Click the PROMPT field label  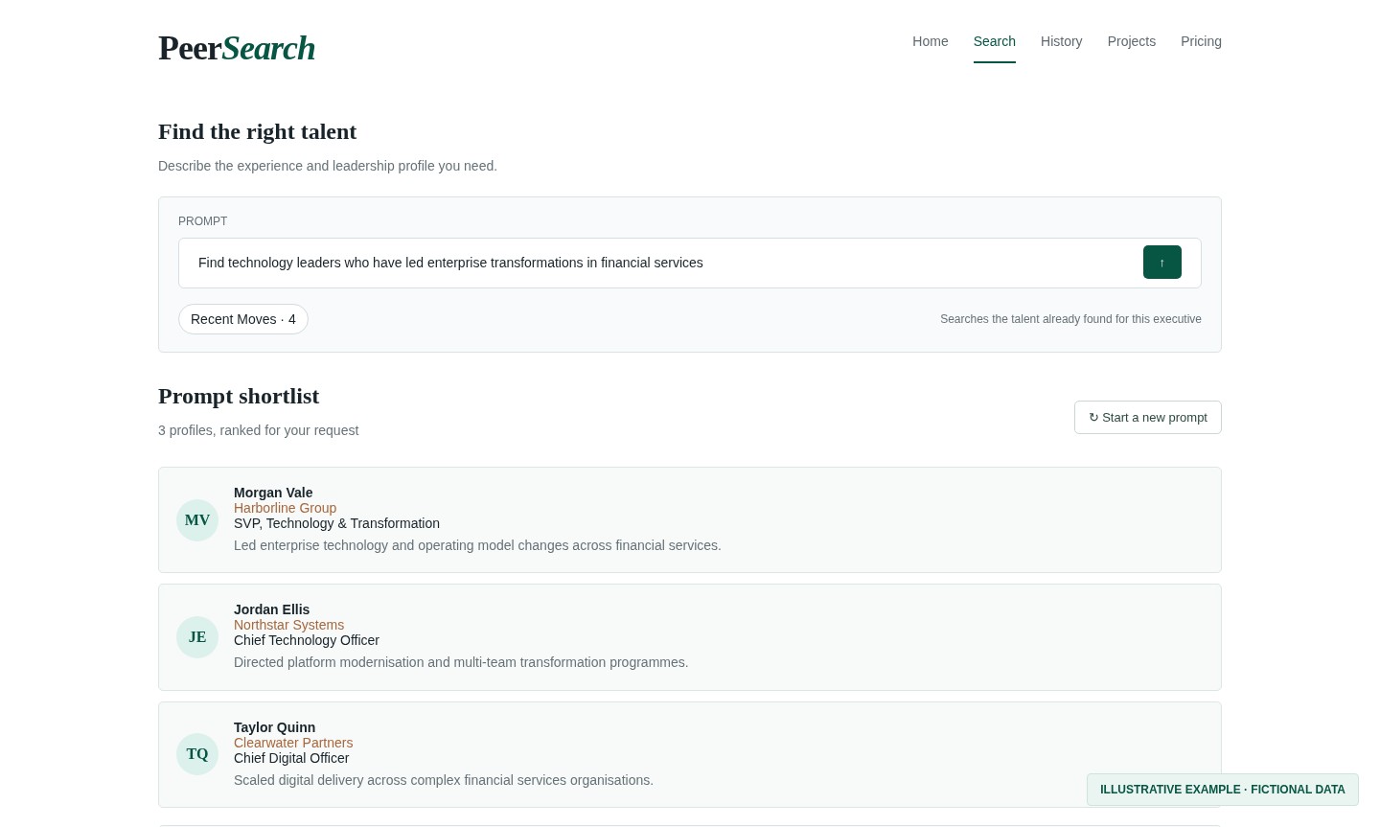click(x=202, y=221)
